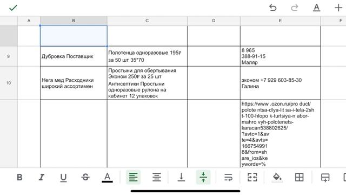Center-align the cell text
The width and height of the screenshot is (346, 195).
(156, 177)
